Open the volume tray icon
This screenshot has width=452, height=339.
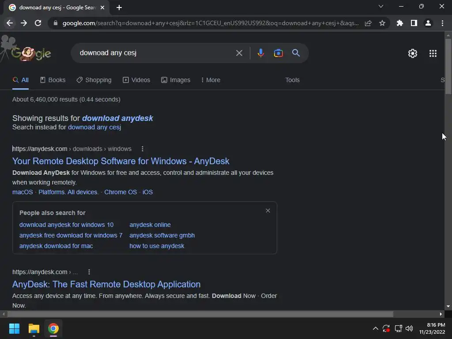(x=409, y=328)
